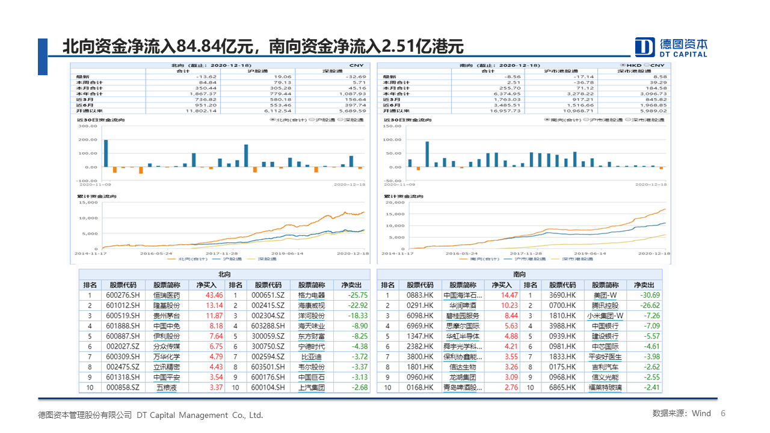
Task: Click the net sell value -26.62
Action: coord(650,306)
